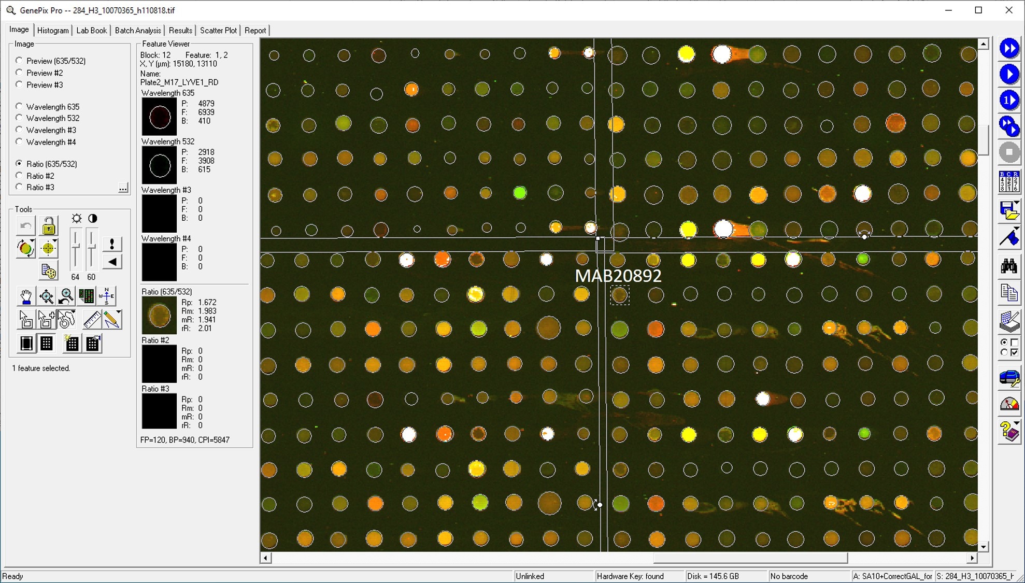Click the undo zoom magnifier tool
Screen dimensions: 1025x583
click(x=66, y=296)
